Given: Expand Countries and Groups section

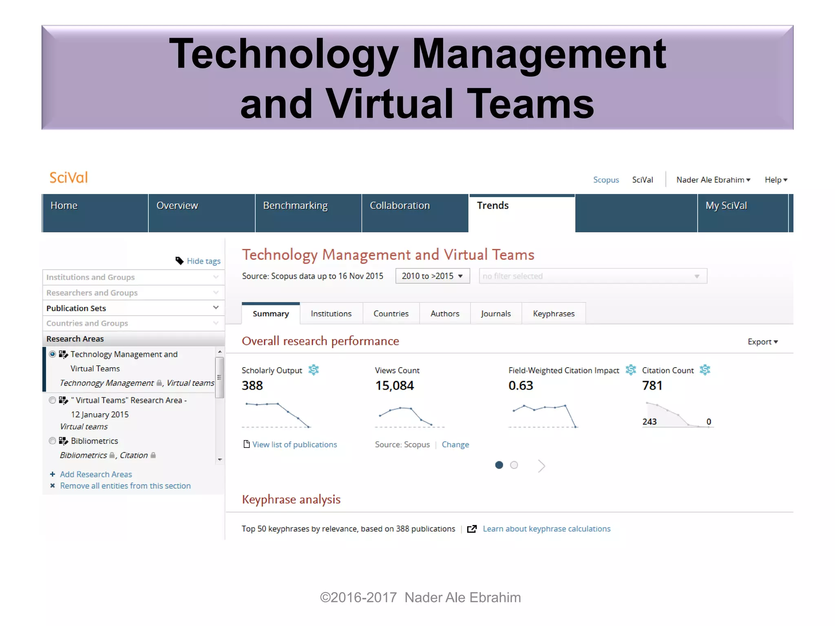Looking at the screenshot, I should point(133,323).
